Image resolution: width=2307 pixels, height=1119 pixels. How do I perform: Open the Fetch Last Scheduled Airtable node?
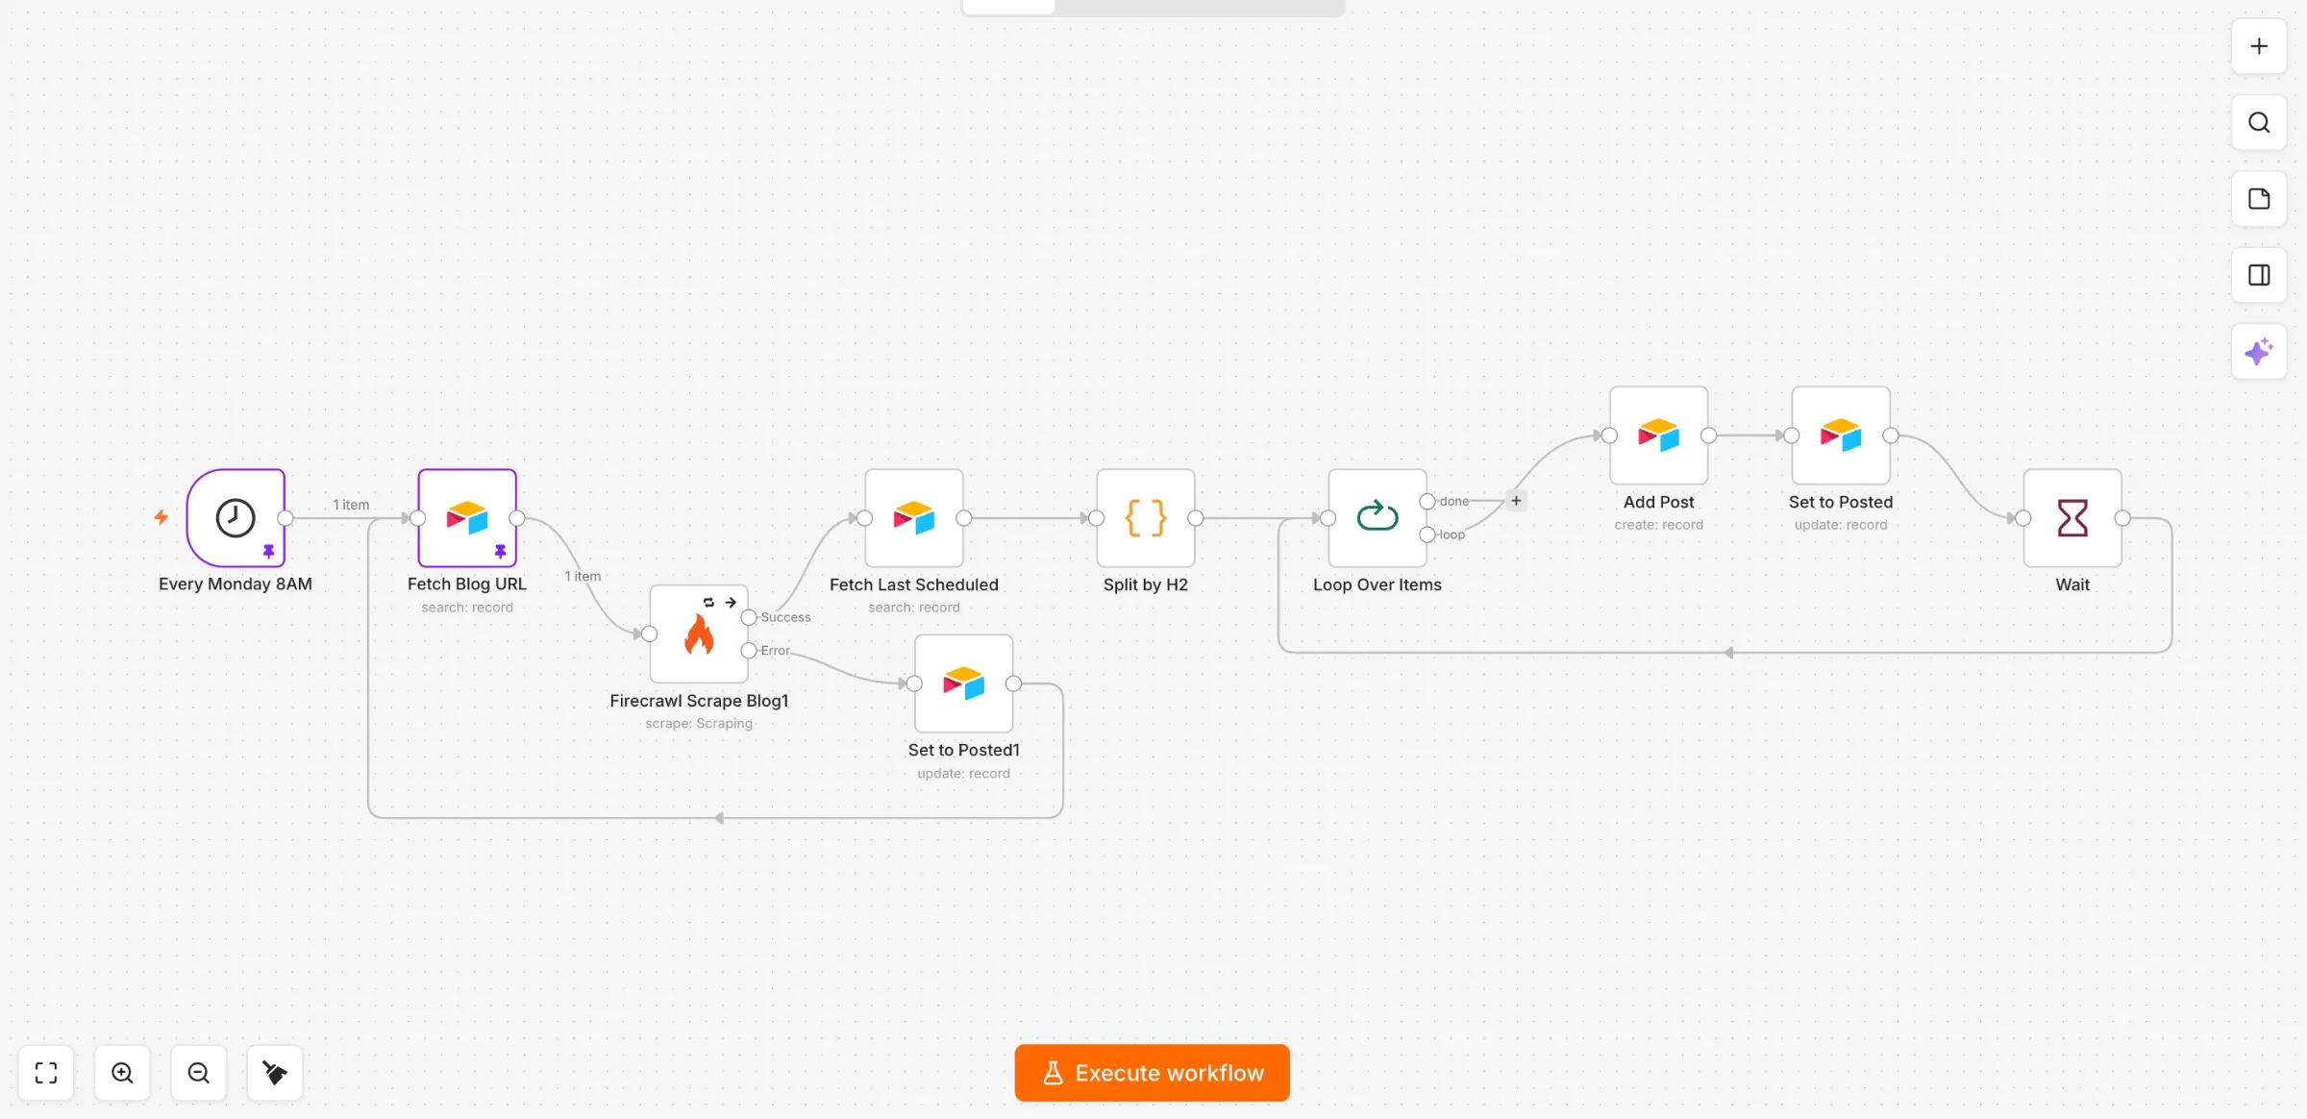[x=914, y=518]
